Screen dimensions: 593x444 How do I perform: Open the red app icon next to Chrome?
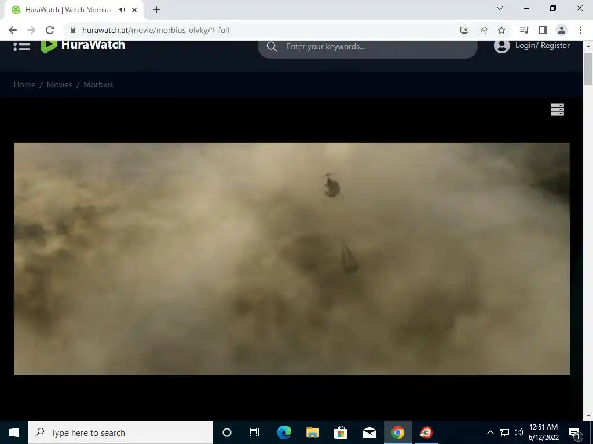(x=426, y=432)
